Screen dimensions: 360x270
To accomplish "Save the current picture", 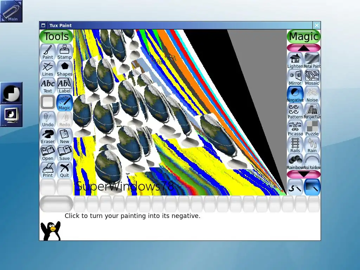I will pyautogui.click(x=65, y=153).
